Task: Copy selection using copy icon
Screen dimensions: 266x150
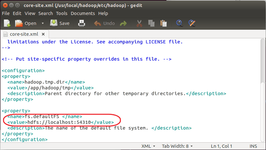Action: (x=151, y=23)
